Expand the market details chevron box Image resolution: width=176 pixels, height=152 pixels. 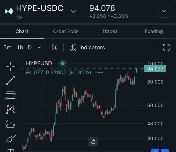(x=164, y=11)
